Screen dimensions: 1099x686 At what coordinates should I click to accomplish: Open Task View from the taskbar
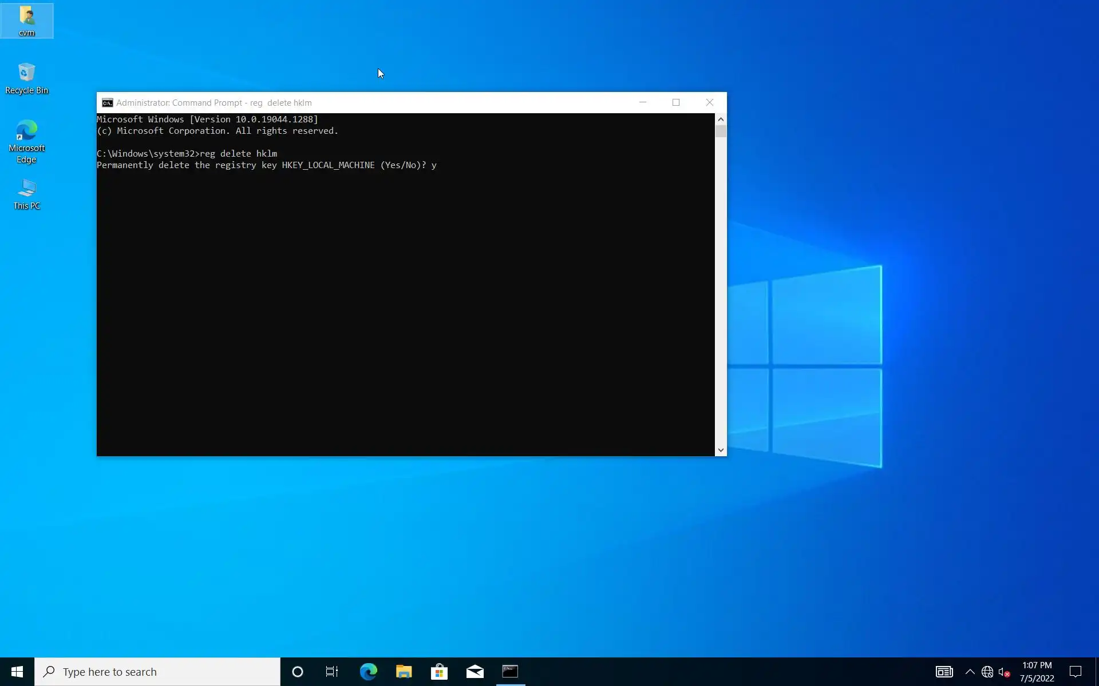(x=332, y=672)
